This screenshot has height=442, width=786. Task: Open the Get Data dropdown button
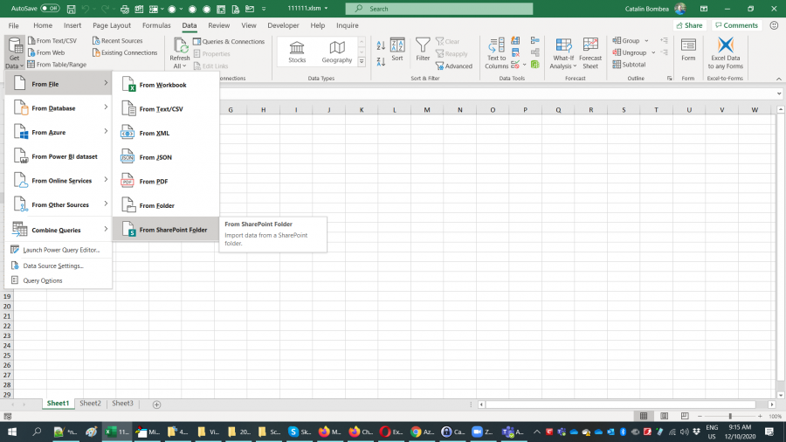click(x=15, y=52)
